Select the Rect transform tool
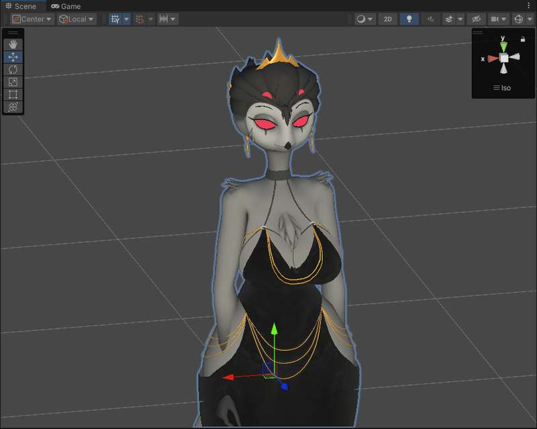The width and height of the screenshot is (537, 429). [13, 95]
